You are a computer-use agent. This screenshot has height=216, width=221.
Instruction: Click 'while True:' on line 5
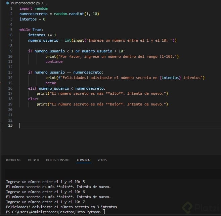[31, 30]
